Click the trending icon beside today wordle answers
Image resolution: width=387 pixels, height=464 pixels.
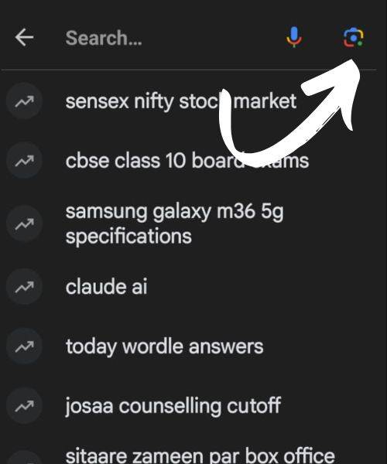pyautogui.click(x=24, y=346)
